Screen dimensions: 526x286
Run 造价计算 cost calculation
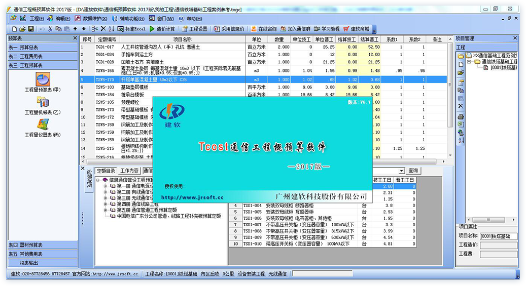coord(162,29)
